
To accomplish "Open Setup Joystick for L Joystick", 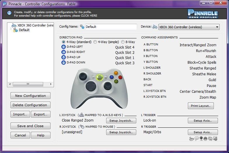I will point(121,120).
